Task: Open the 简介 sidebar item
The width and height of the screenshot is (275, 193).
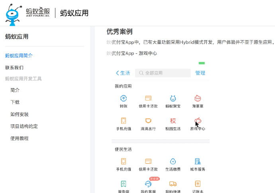Action: [x=15, y=90]
